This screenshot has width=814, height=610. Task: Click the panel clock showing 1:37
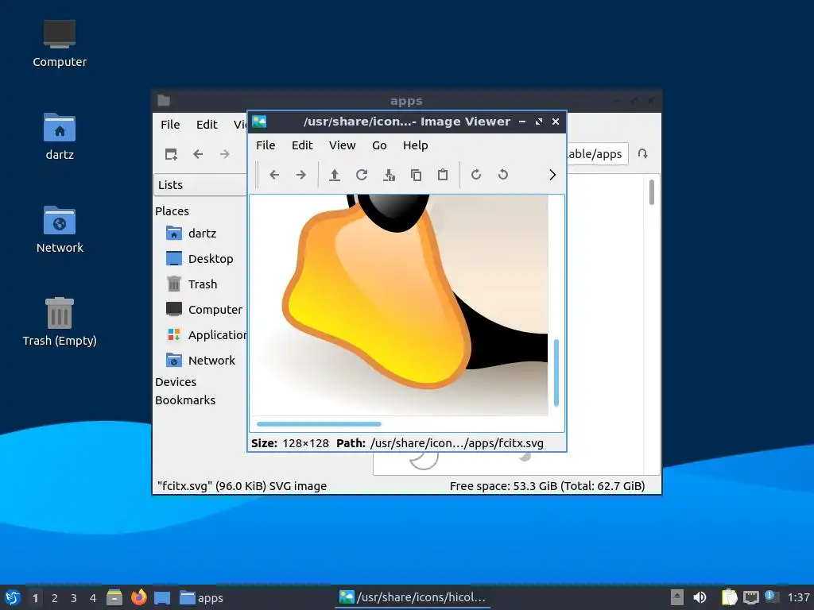pos(798,597)
